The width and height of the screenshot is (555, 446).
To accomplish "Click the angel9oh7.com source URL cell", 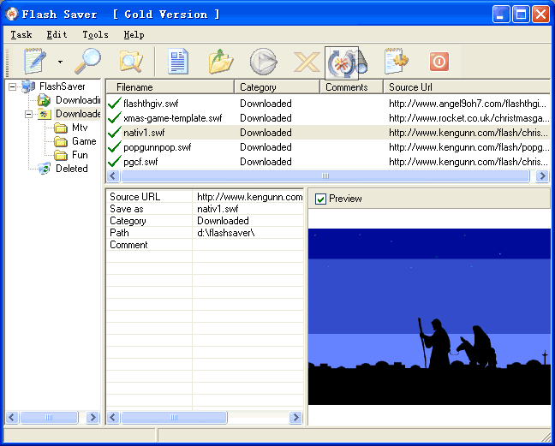I will point(468,104).
